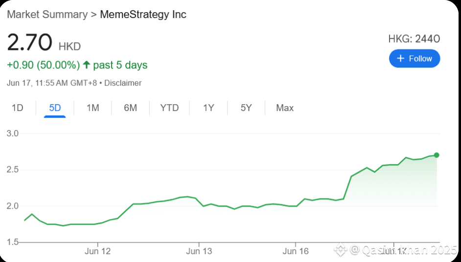Image resolution: width=461 pixels, height=262 pixels.
Task: Click the plus icon in Follow
Action: pyautogui.click(x=400, y=59)
